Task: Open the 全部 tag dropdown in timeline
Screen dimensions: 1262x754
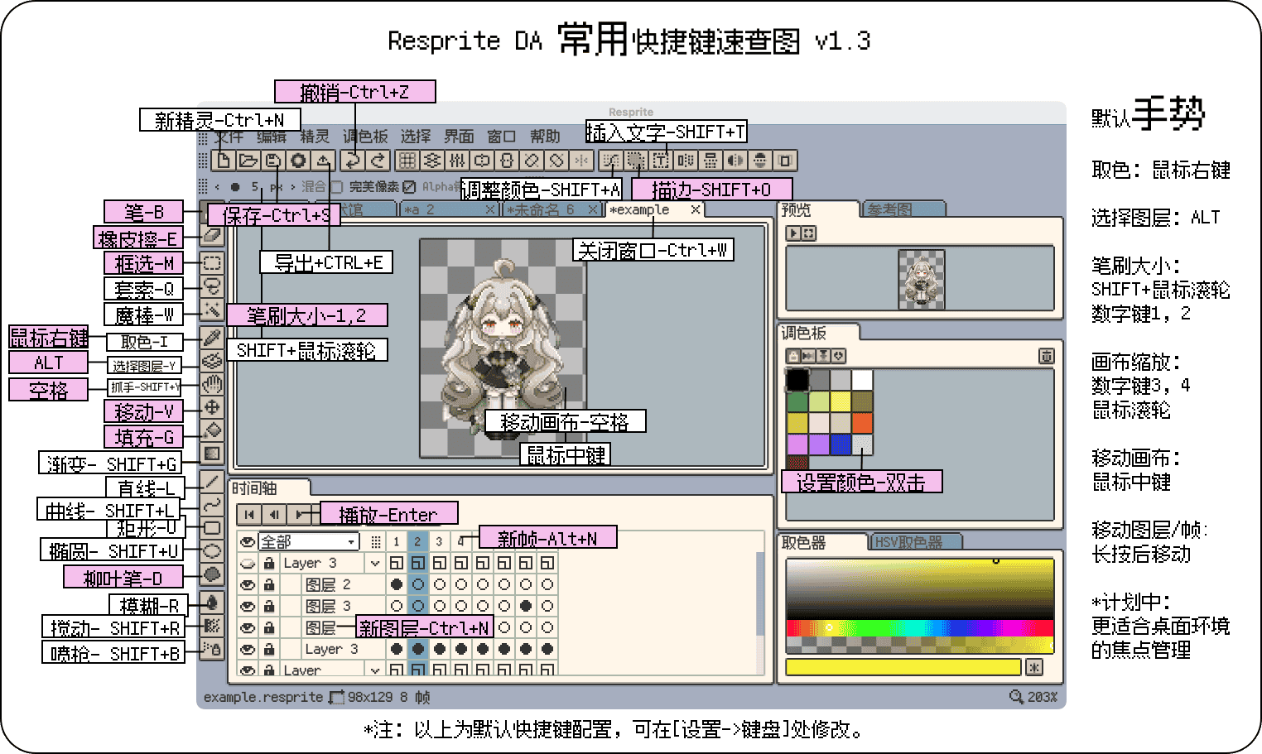Action: [308, 541]
